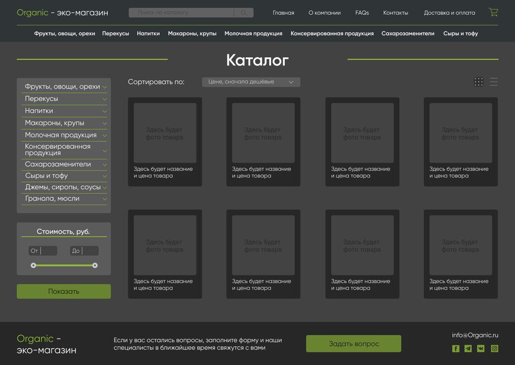Viewport: 515px width, 365px height.
Task: Expand Молочная продукция sidebar chevron
Action: pyautogui.click(x=105, y=135)
